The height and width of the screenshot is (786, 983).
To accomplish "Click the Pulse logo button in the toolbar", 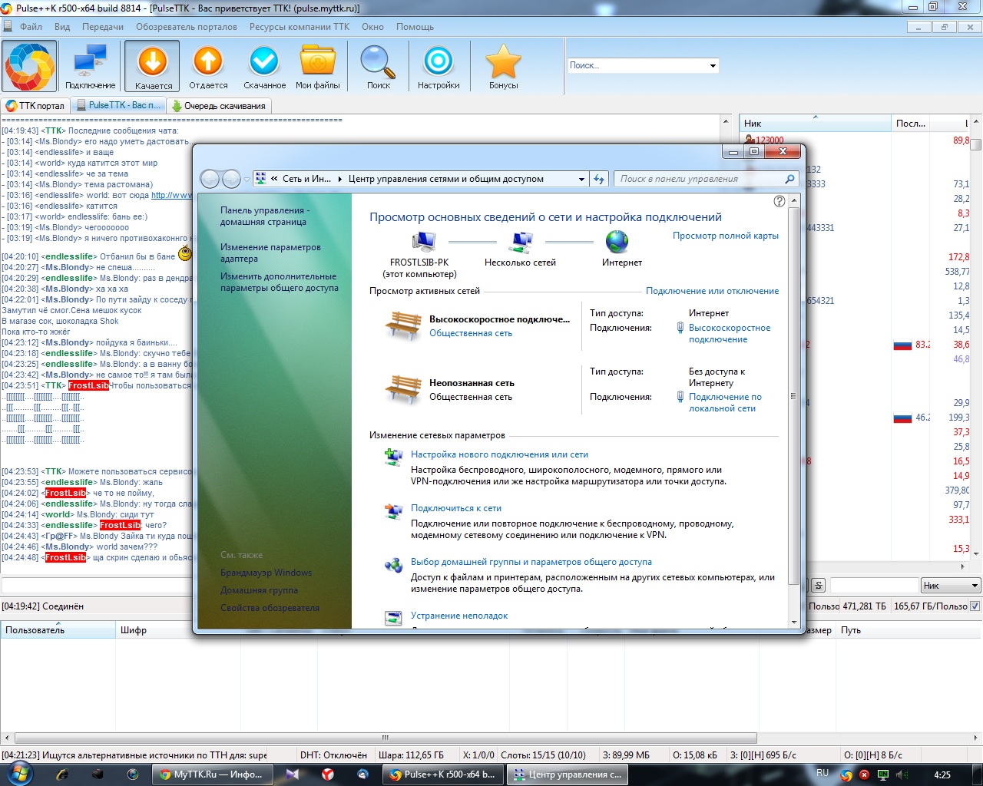I will pyautogui.click(x=30, y=66).
